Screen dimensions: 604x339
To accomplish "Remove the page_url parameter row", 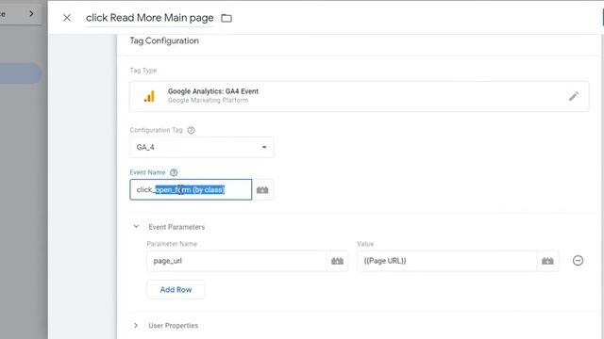I will click(578, 261).
